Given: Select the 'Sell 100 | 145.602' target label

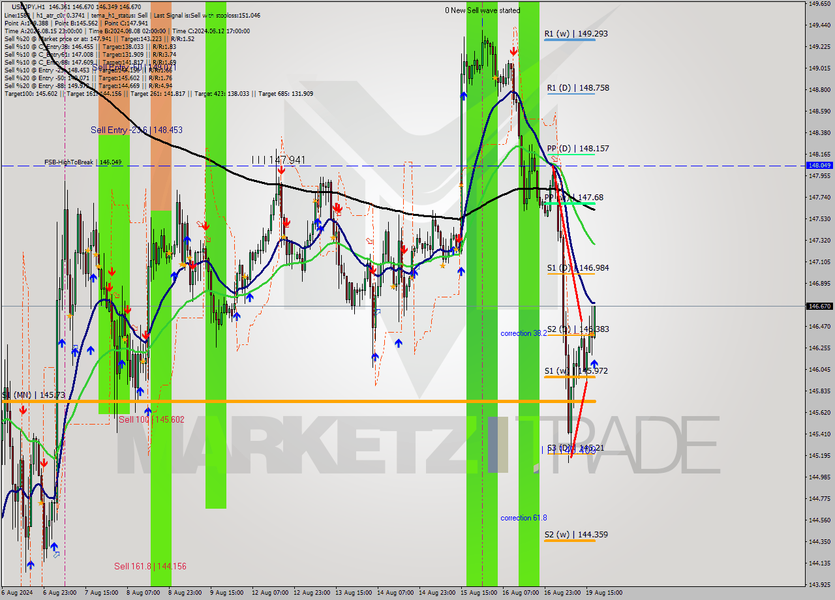Looking at the screenshot, I should click(151, 419).
